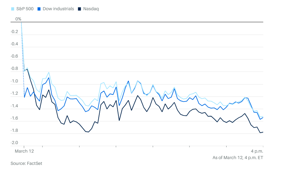The height and width of the screenshot is (171, 281).
Task: Click the March 12 x-axis label
Action: tap(24, 150)
